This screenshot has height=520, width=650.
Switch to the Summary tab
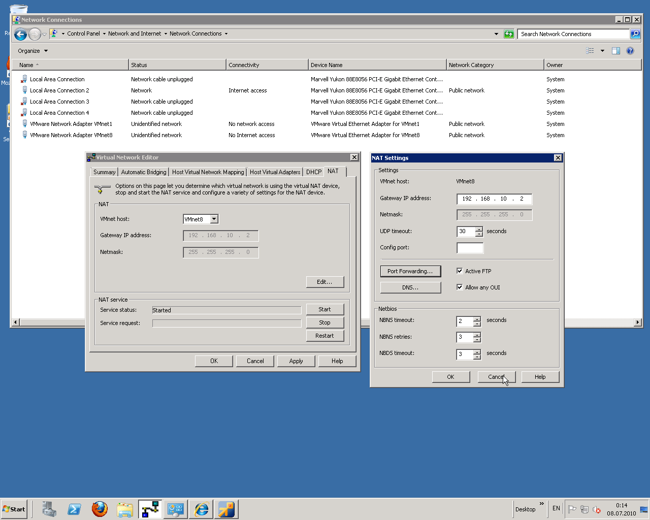click(x=105, y=172)
